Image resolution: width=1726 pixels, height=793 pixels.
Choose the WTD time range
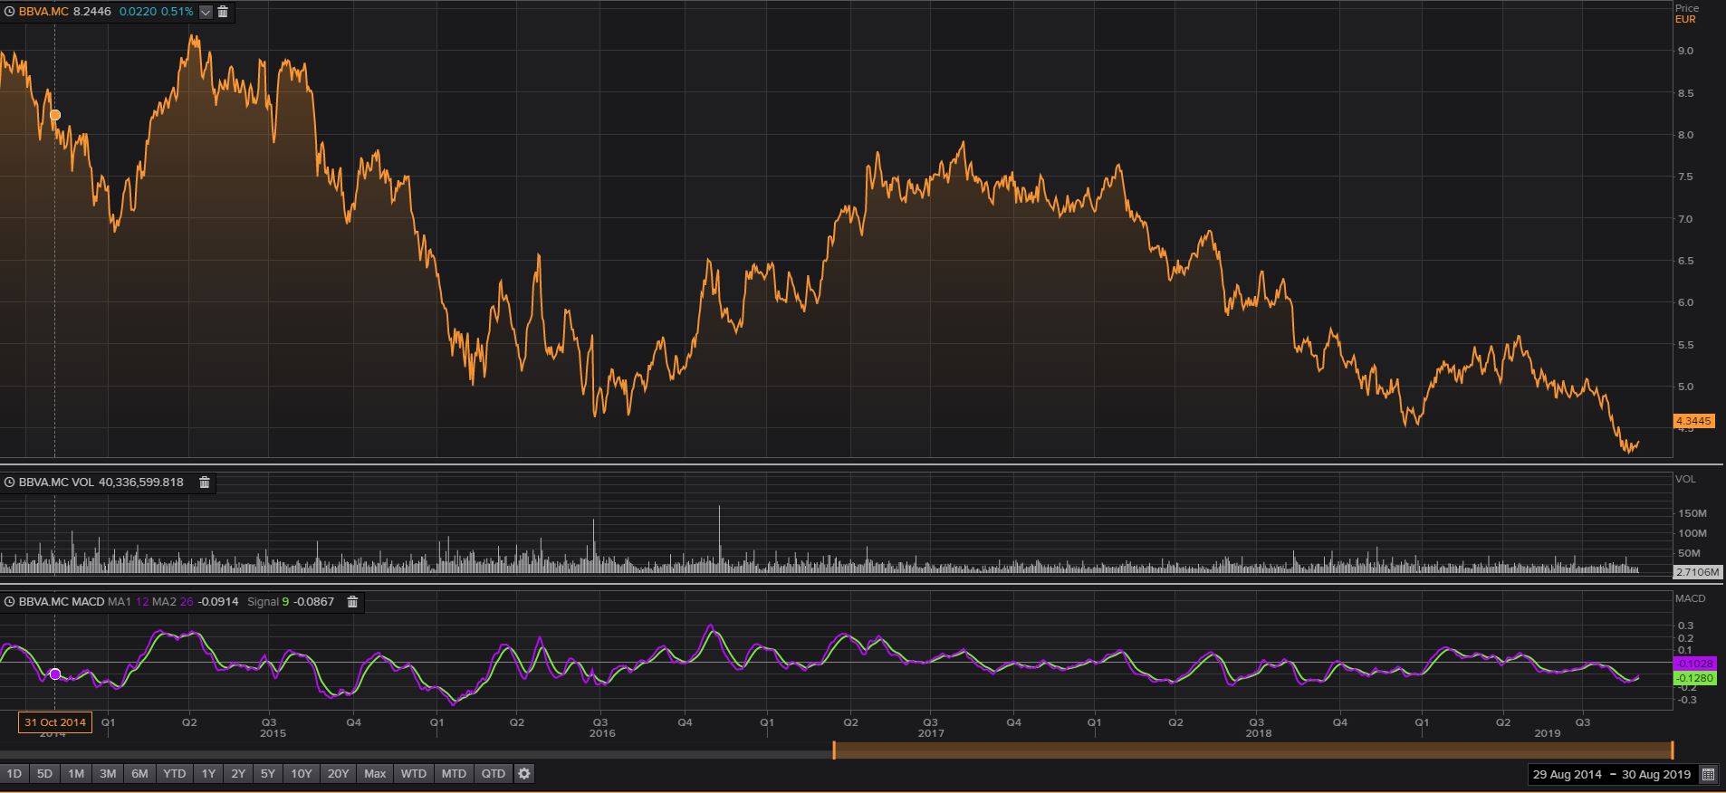(414, 774)
